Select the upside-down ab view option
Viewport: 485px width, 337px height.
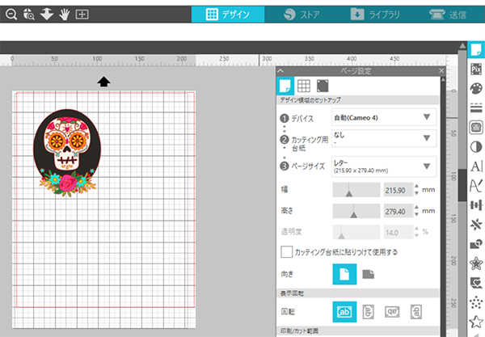coord(392,312)
